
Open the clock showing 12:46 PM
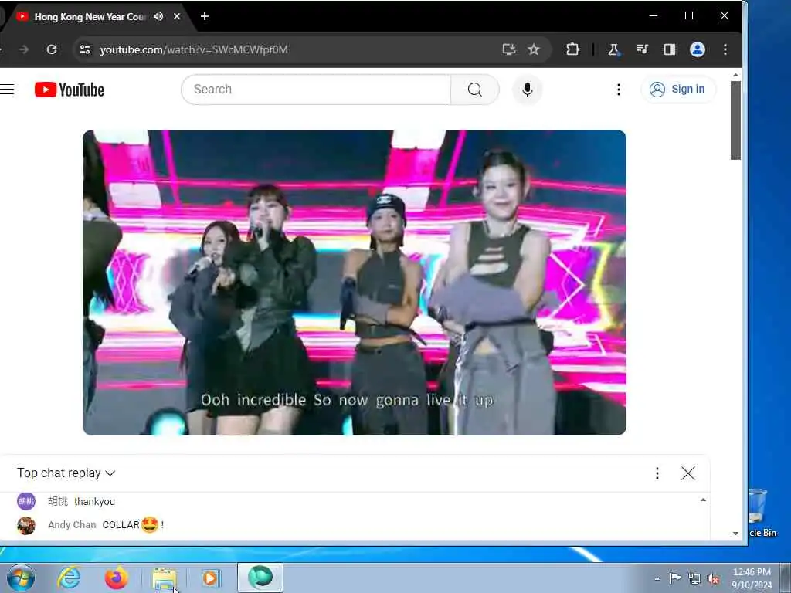[x=752, y=578]
